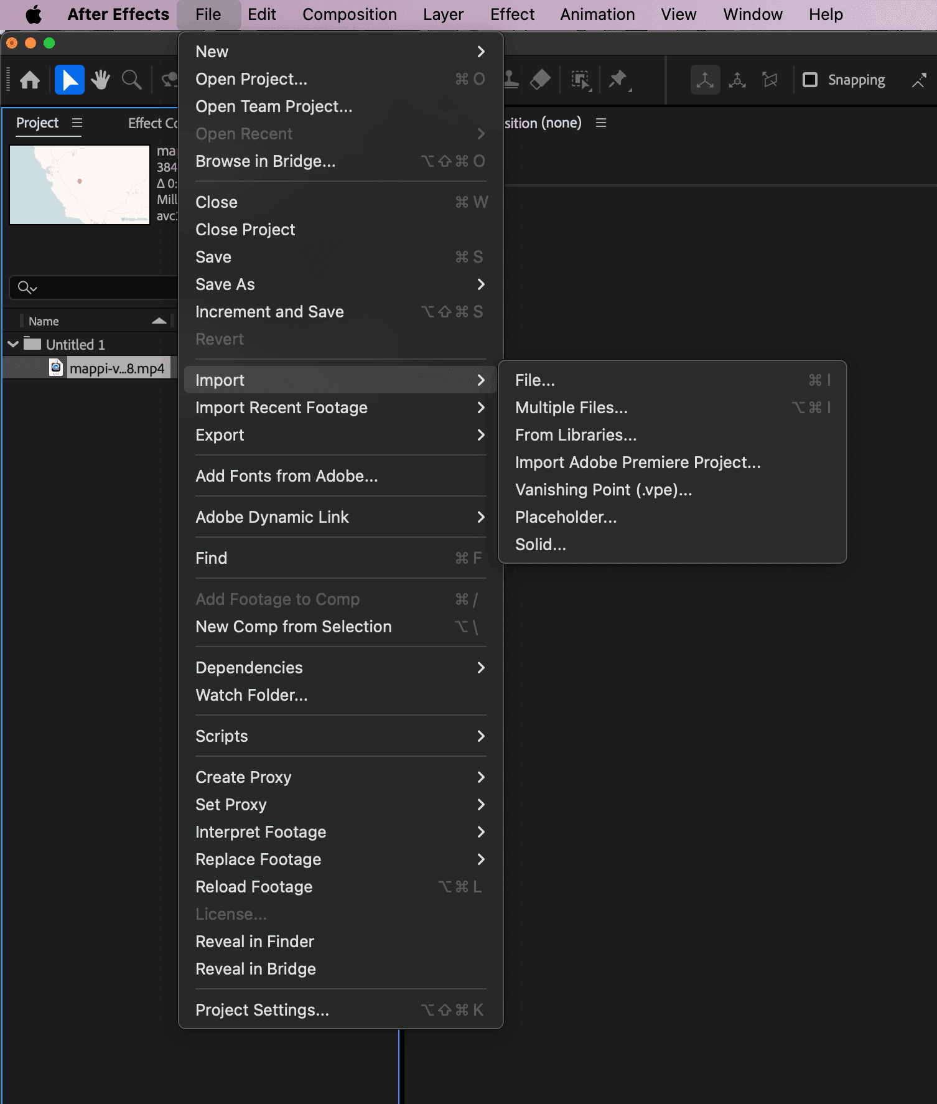Select Vanishing Point (.vpe)... option
The image size is (937, 1104).
pyautogui.click(x=673, y=490)
